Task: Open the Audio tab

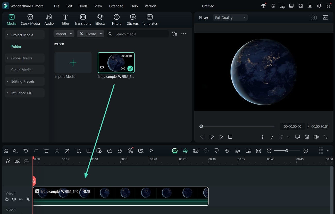Action: (x=49, y=20)
